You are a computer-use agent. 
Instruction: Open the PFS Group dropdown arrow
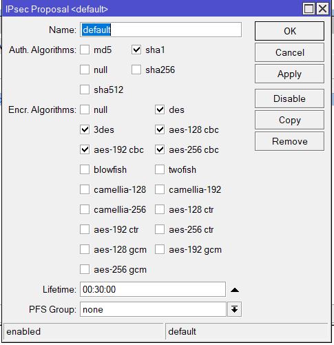point(234,309)
